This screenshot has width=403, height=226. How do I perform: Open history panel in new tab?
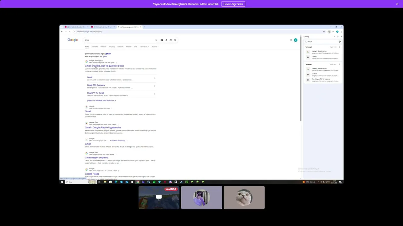click(338, 36)
